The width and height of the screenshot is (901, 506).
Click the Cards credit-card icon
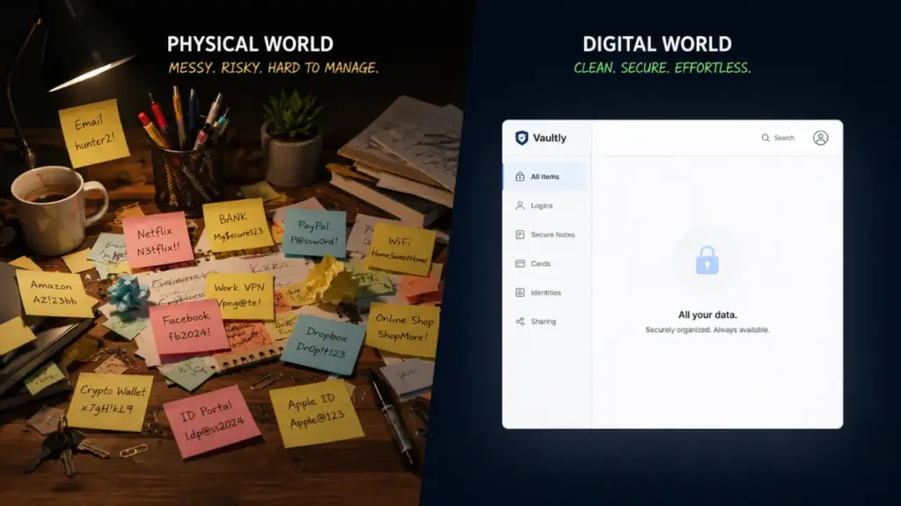coord(520,264)
